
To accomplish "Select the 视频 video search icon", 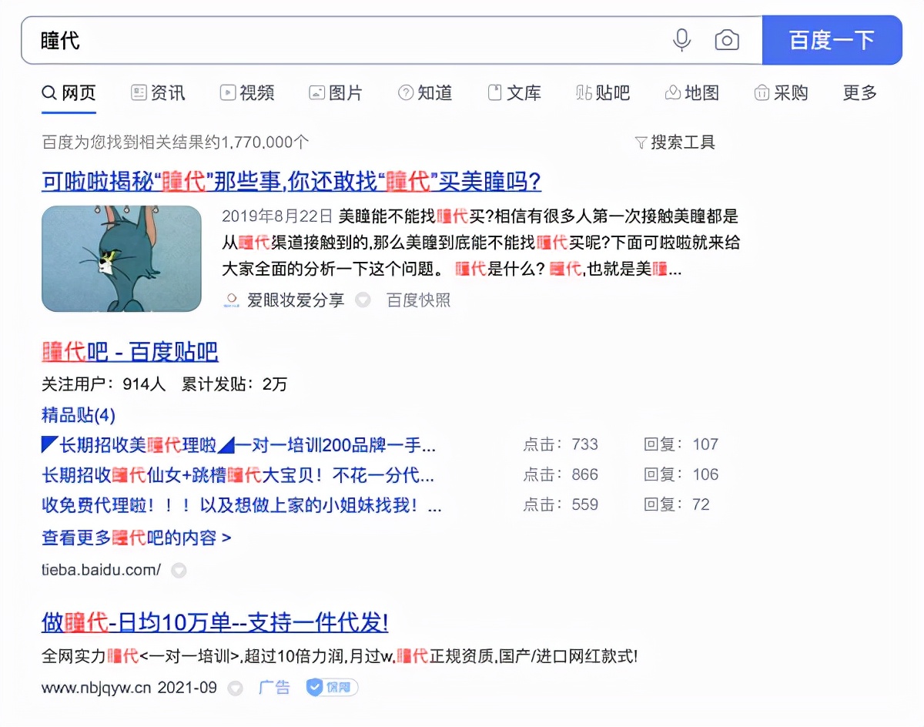I will tap(228, 92).
